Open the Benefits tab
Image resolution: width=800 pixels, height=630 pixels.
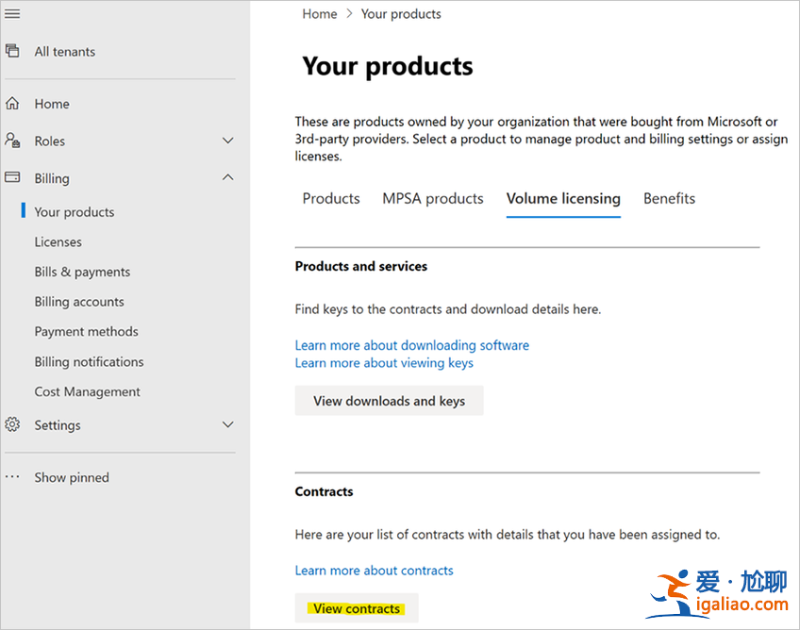click(669, 198)
